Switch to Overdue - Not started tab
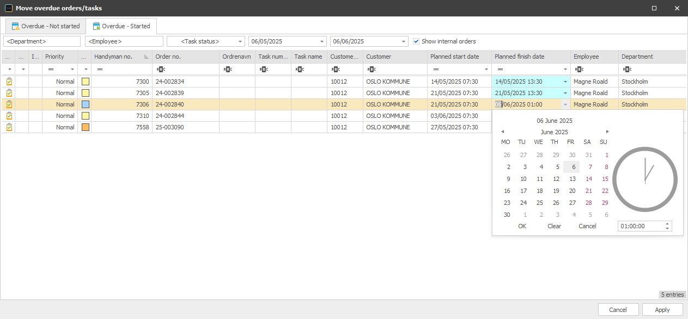 tap(46, 26)
